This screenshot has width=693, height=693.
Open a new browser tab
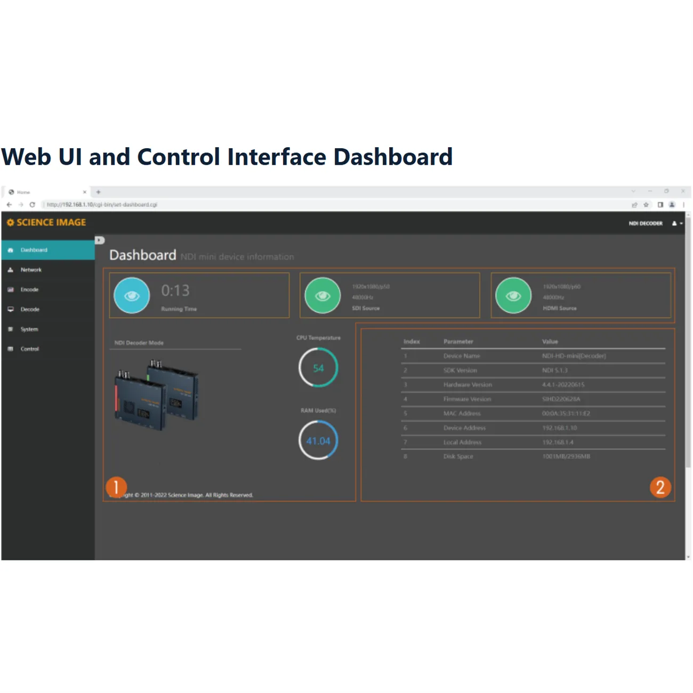click(x=98, y=192)
